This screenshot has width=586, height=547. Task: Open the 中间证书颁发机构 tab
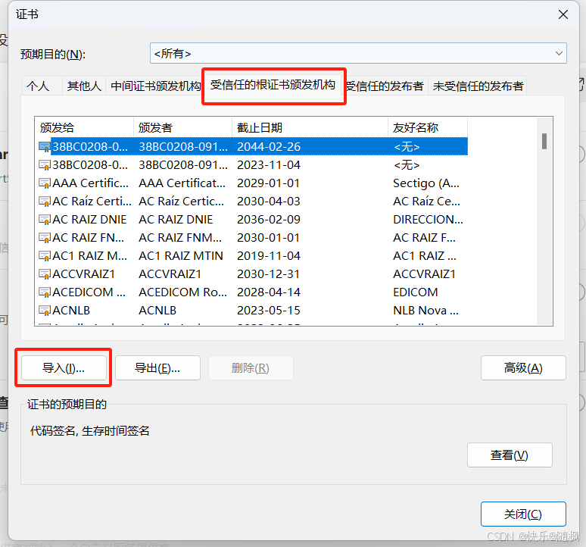155,86
